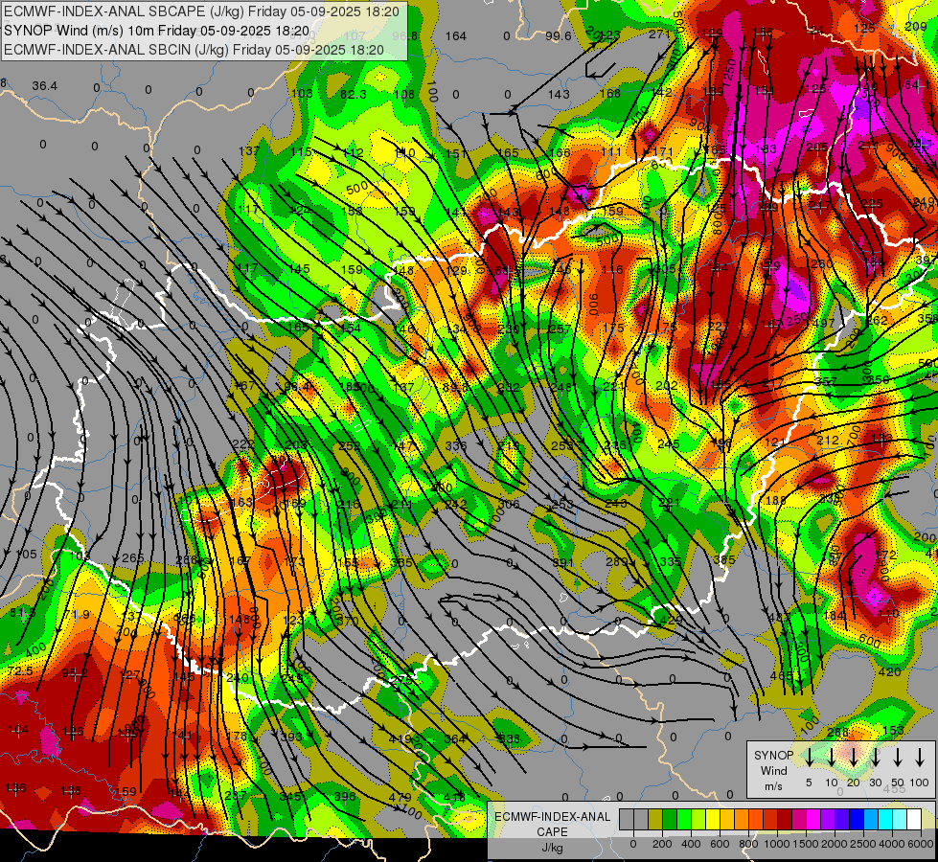The width and height of the screenshot is (938, 862).
Task: Click the 0 tick label of the CAPE colorbar
Action: [633, 844]
